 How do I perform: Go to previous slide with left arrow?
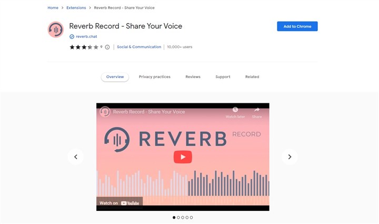(76, 157)
